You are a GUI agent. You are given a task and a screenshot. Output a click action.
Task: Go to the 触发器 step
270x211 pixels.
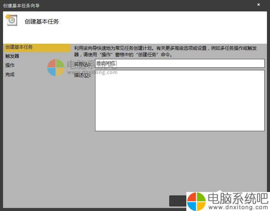coord(12,56)
